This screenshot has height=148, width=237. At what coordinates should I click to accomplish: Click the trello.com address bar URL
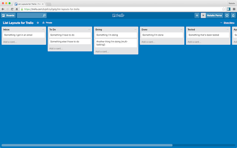[x=52, y=9]
